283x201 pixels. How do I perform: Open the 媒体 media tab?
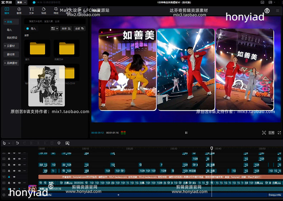(x=7, y=11)
